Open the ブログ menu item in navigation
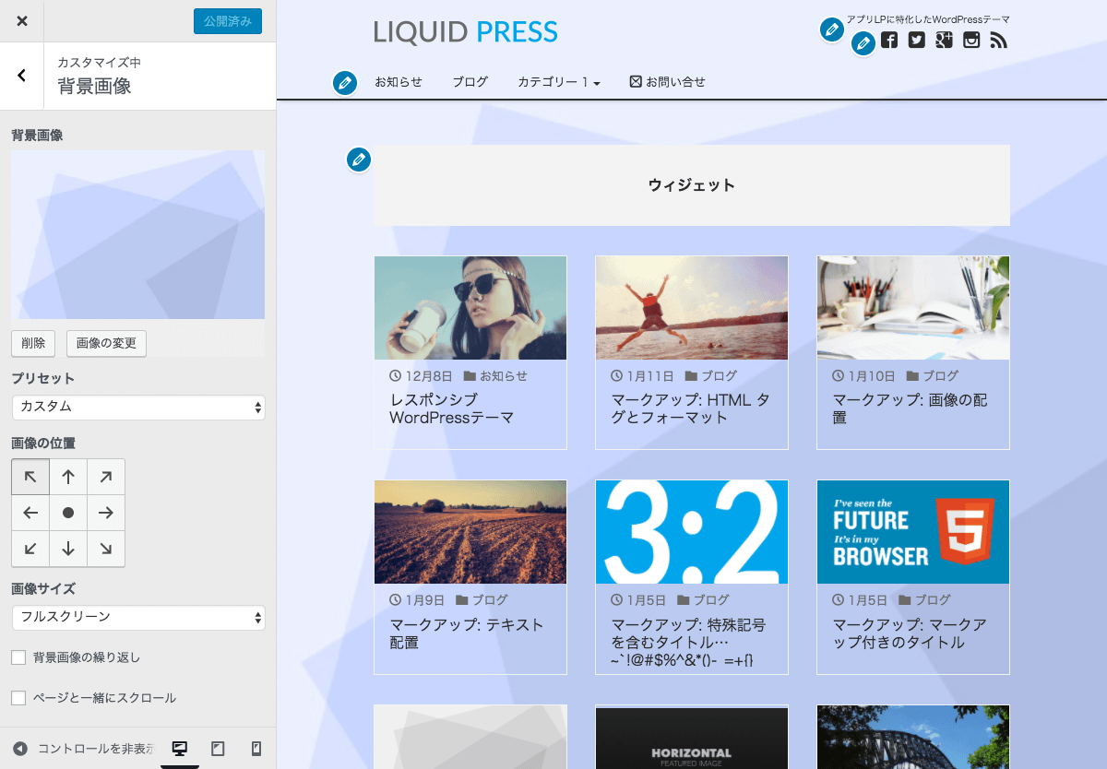This screenshot has height=769, width=1107. pyautogui.click(x=470, y=82)
